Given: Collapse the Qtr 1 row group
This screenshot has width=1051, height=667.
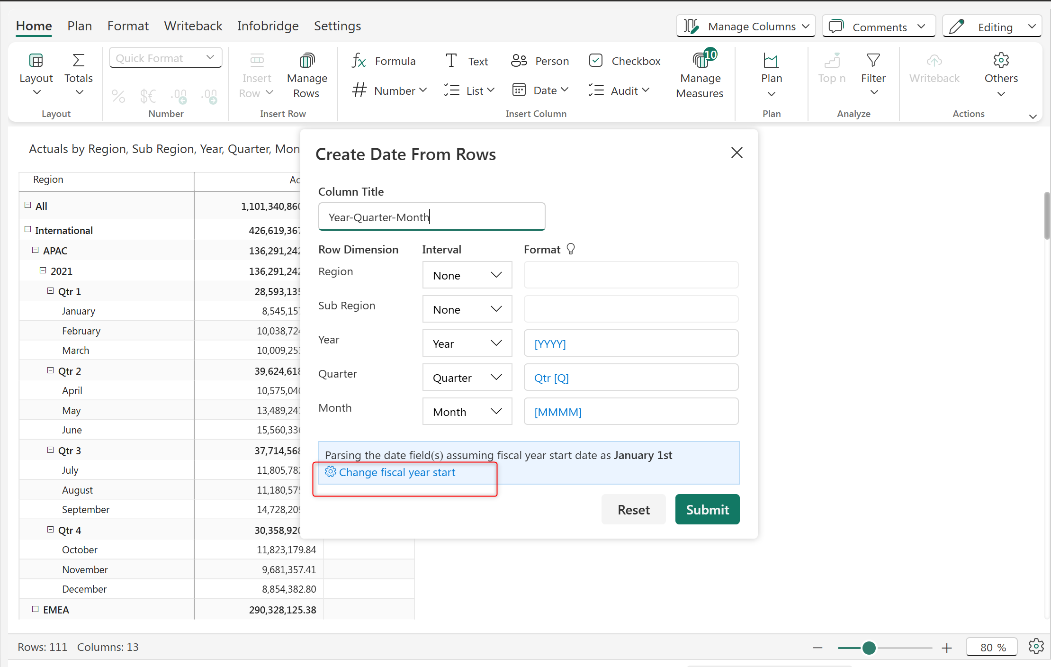Looking at the screenshot, I should click(50, 291).
